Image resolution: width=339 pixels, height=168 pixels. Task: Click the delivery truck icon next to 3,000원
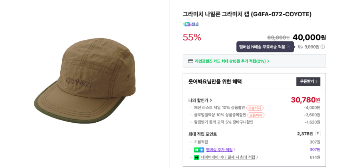(x=300, y=47)
